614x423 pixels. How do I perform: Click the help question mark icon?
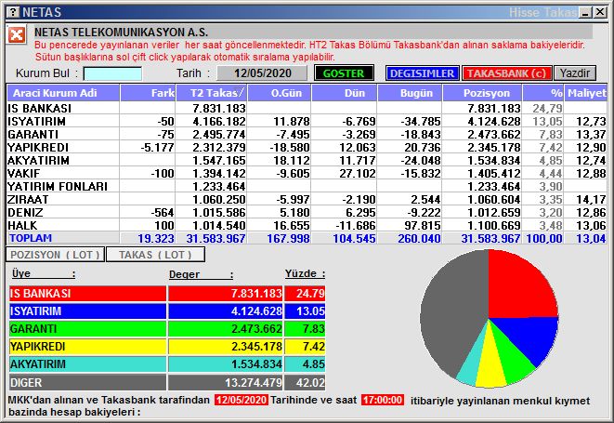[x=13, y=12]
